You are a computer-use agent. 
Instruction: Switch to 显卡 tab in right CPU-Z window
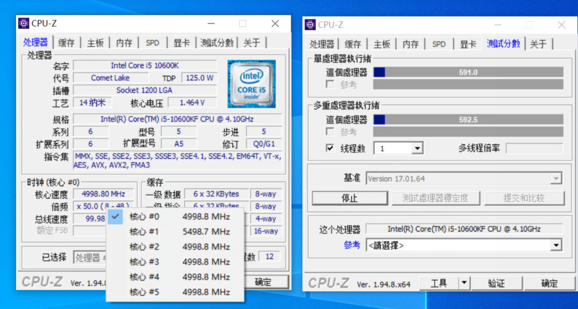click(x=468, y=44)
